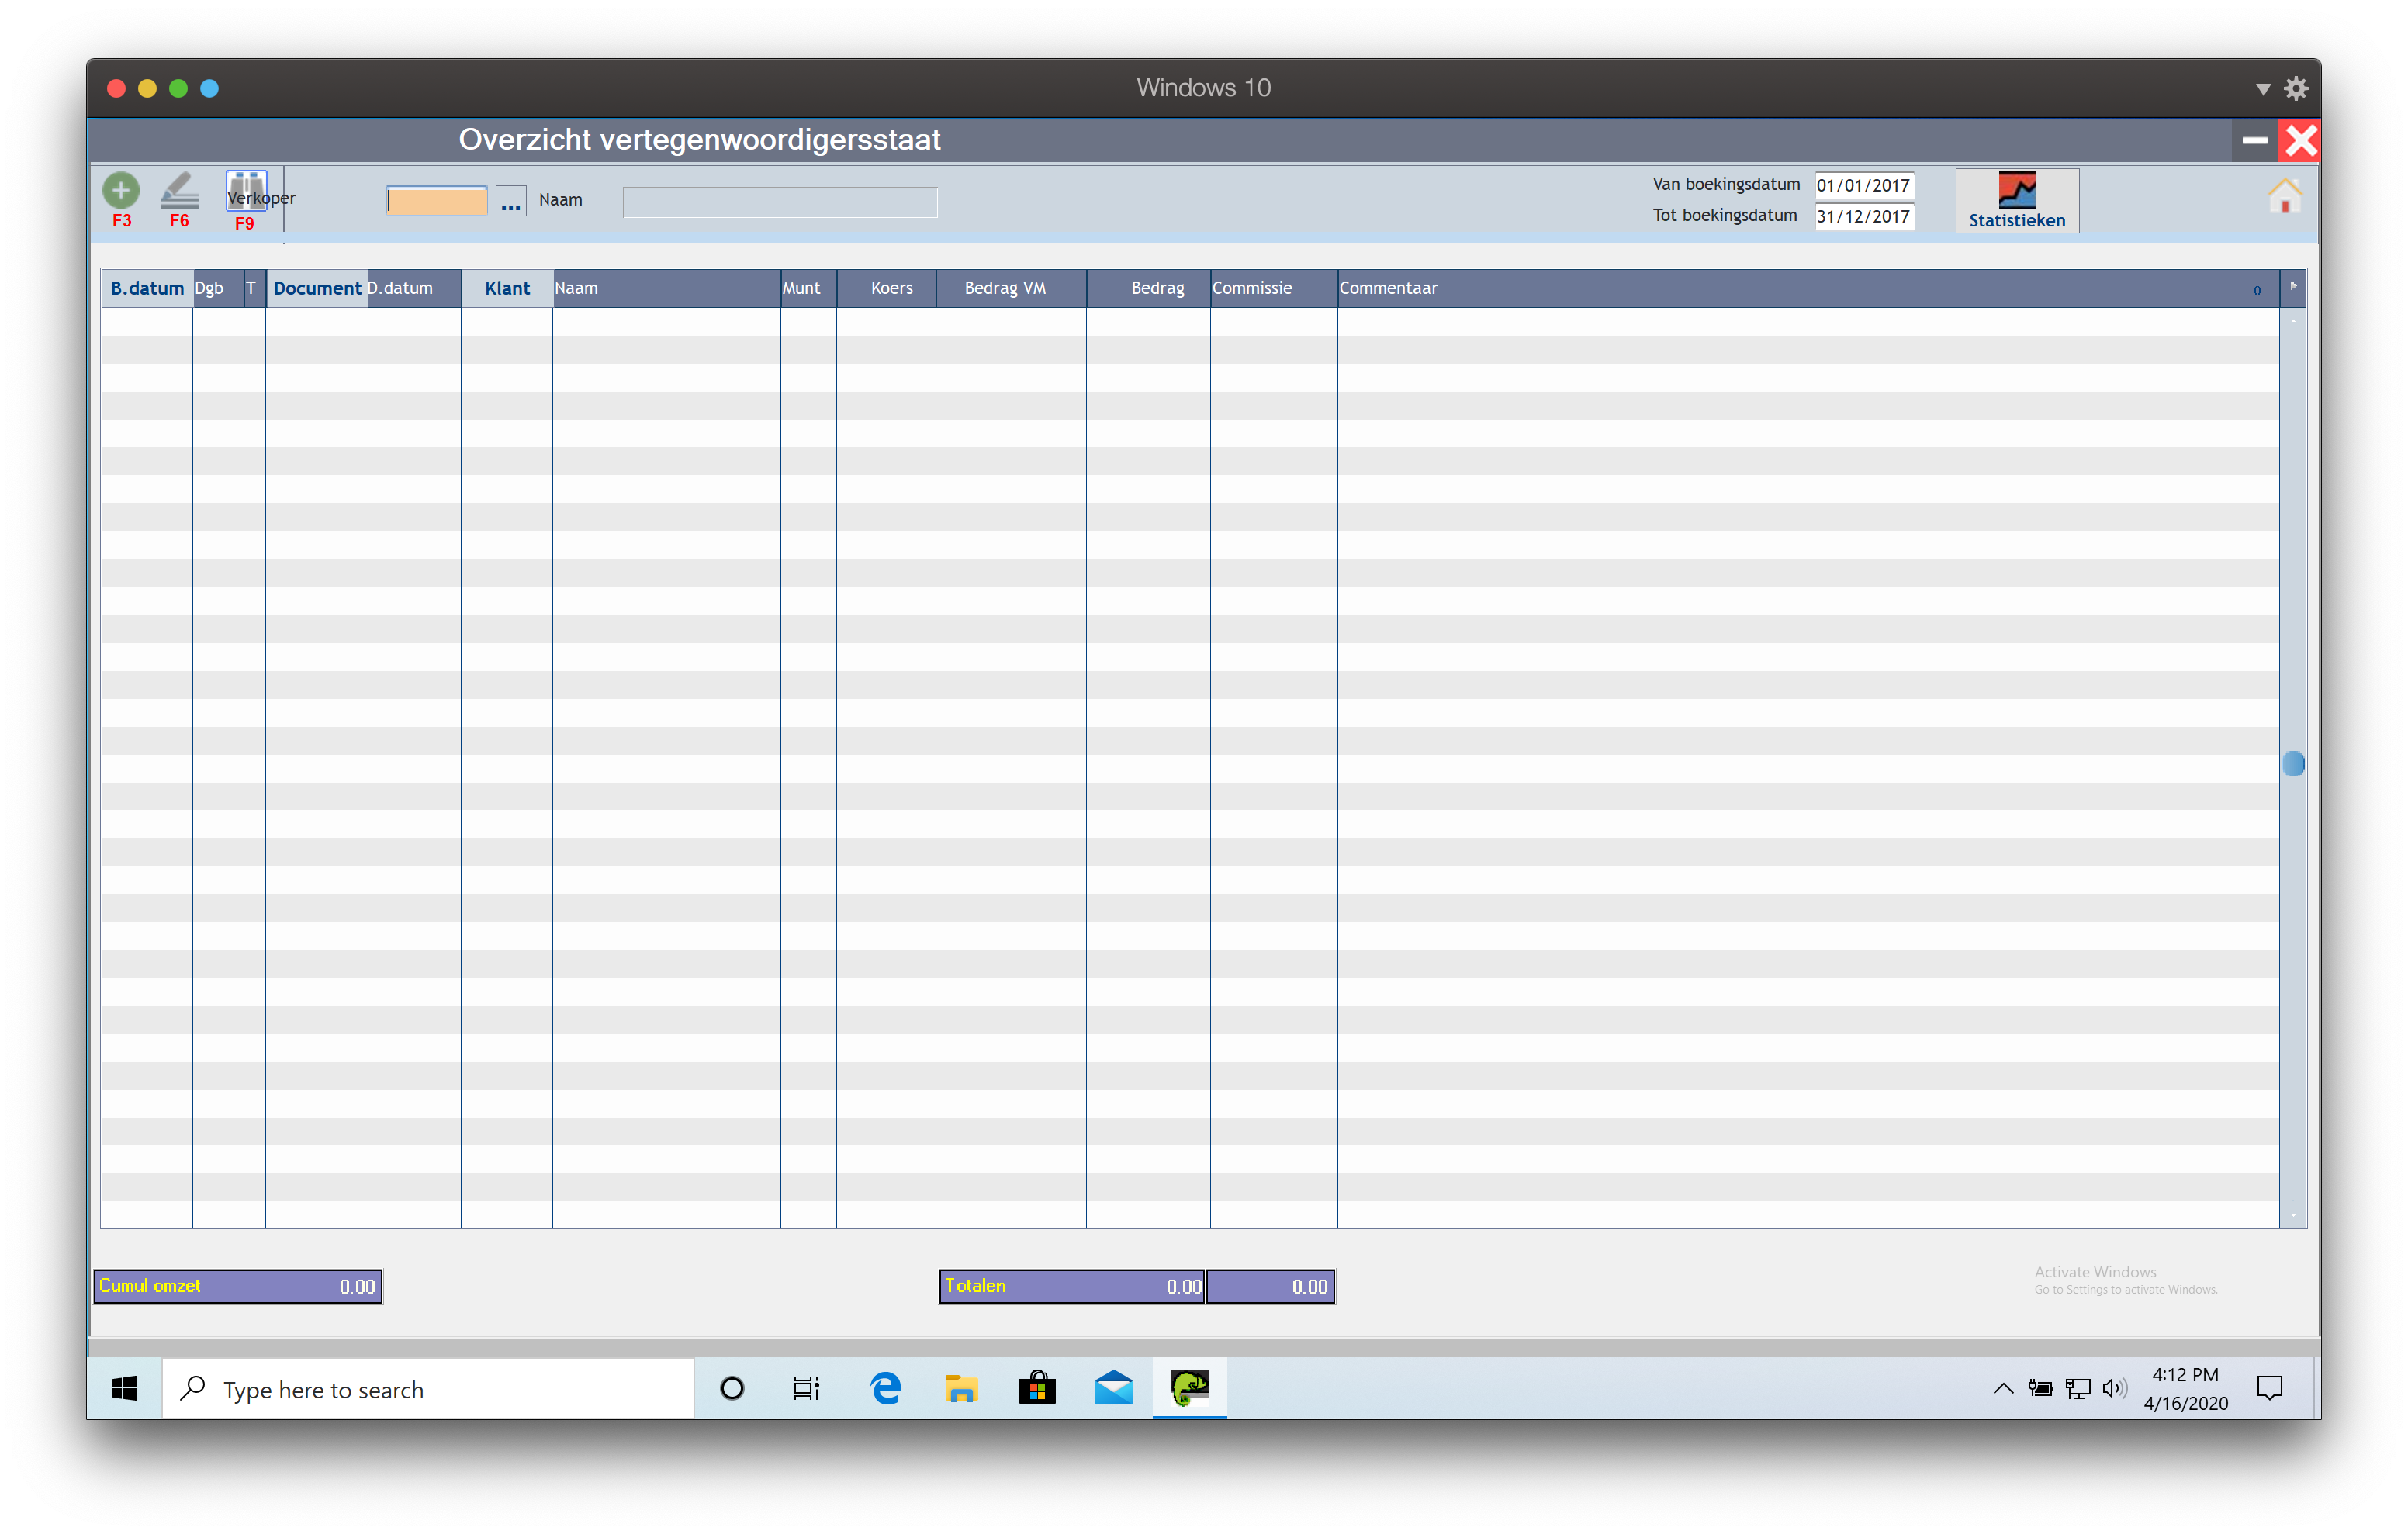Click the green plus F3 icon
This screenshot has width=2408, height=1534.
coord(121,190)
